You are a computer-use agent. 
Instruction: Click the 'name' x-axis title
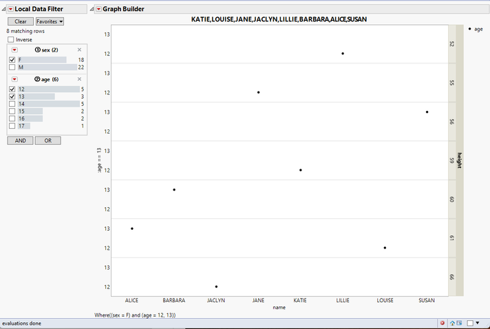click(279, 308)
